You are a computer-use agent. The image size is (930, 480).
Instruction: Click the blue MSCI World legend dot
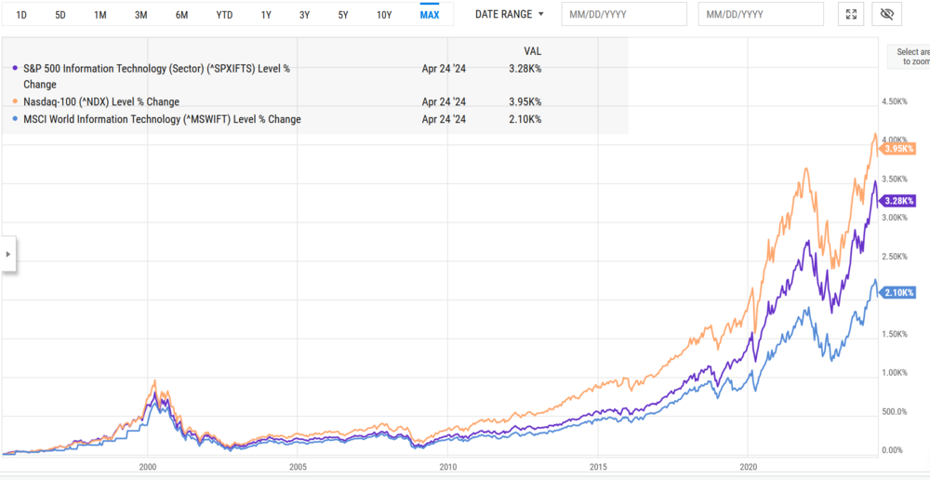14,119
